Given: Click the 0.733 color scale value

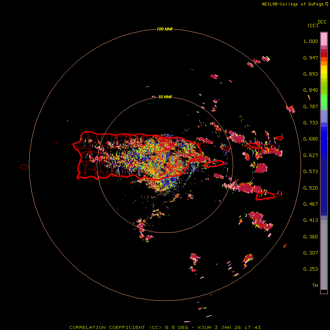Looking at the screenshot, I should click(311, 123).
